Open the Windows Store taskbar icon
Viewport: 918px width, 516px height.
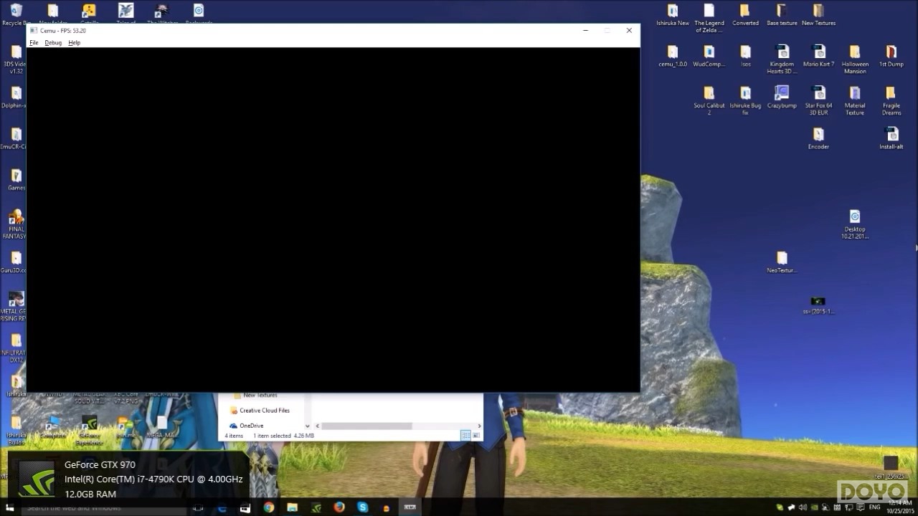coord(245,507)
